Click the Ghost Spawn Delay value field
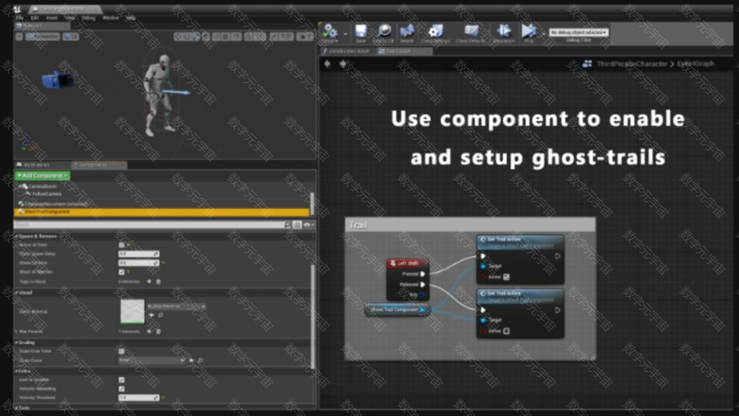Image resolution: width=739 pixels, height=416 pixels. [139, 254]
